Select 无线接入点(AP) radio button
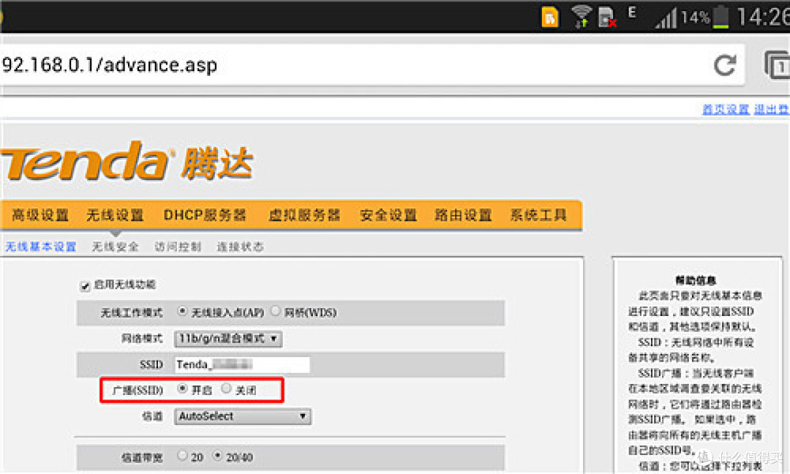 [182, 312]
